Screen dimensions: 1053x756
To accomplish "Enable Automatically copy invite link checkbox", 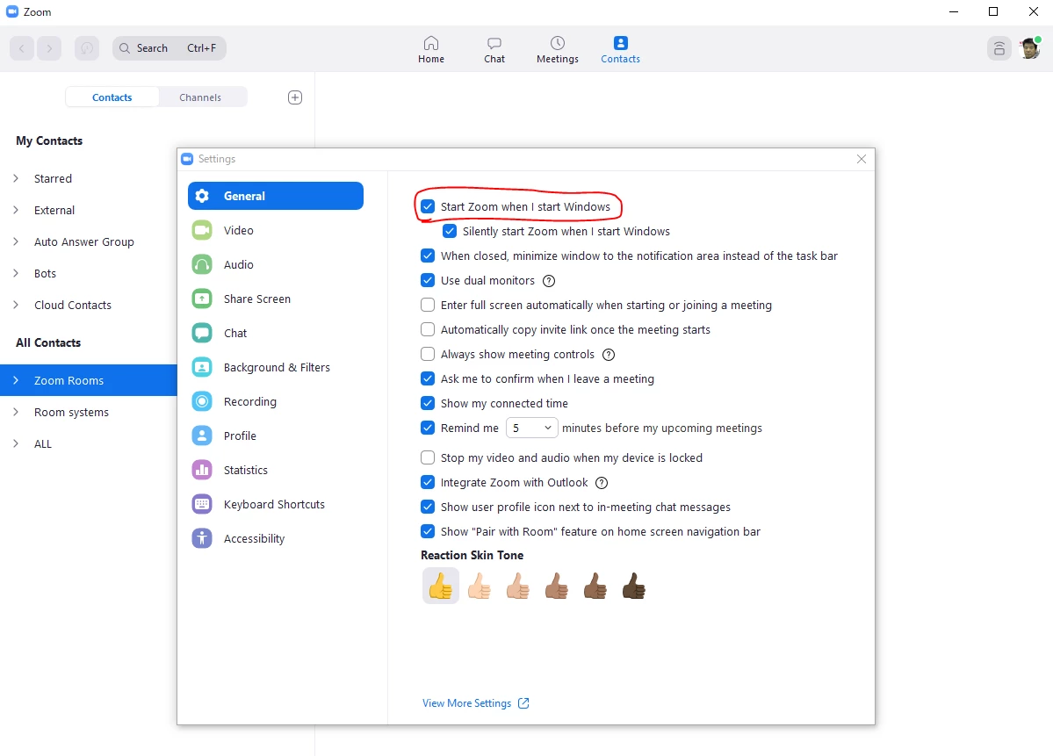I will (428, 329).
